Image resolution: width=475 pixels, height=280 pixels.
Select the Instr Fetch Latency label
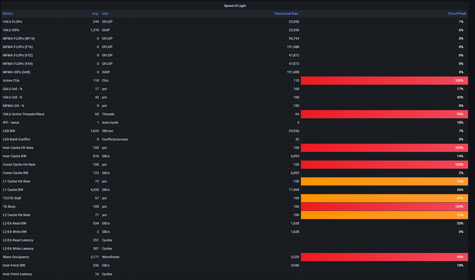pos(17,274)
